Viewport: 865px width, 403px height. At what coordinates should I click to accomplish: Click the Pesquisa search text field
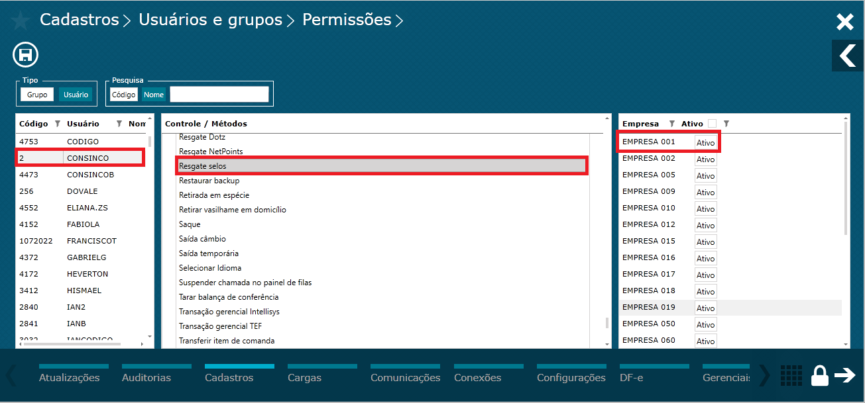click(219, 95)
